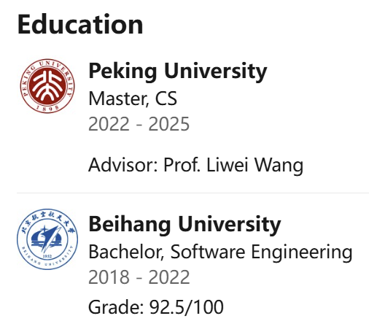
Task: Click the 1952 year on Beihang seal
Action: pos(47,256)
